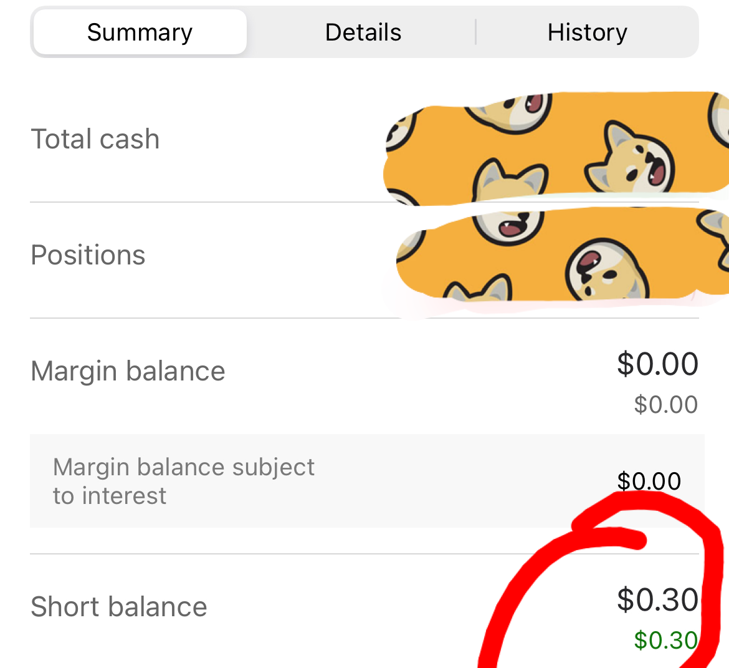Click the open-mouthed shiba face near Positions
Image resolution: width=729 pixels, height=668 pixels.
click(508, 227)
